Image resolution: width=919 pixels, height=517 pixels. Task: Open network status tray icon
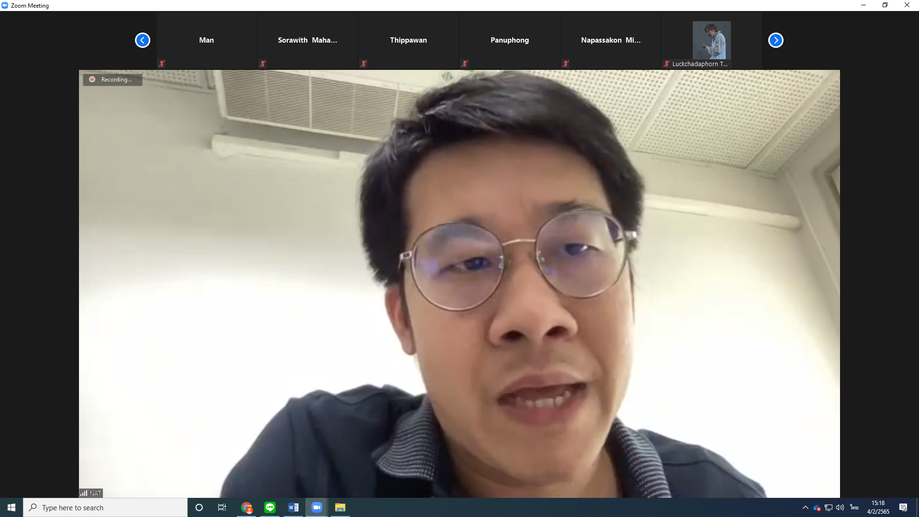coord(829,507)
